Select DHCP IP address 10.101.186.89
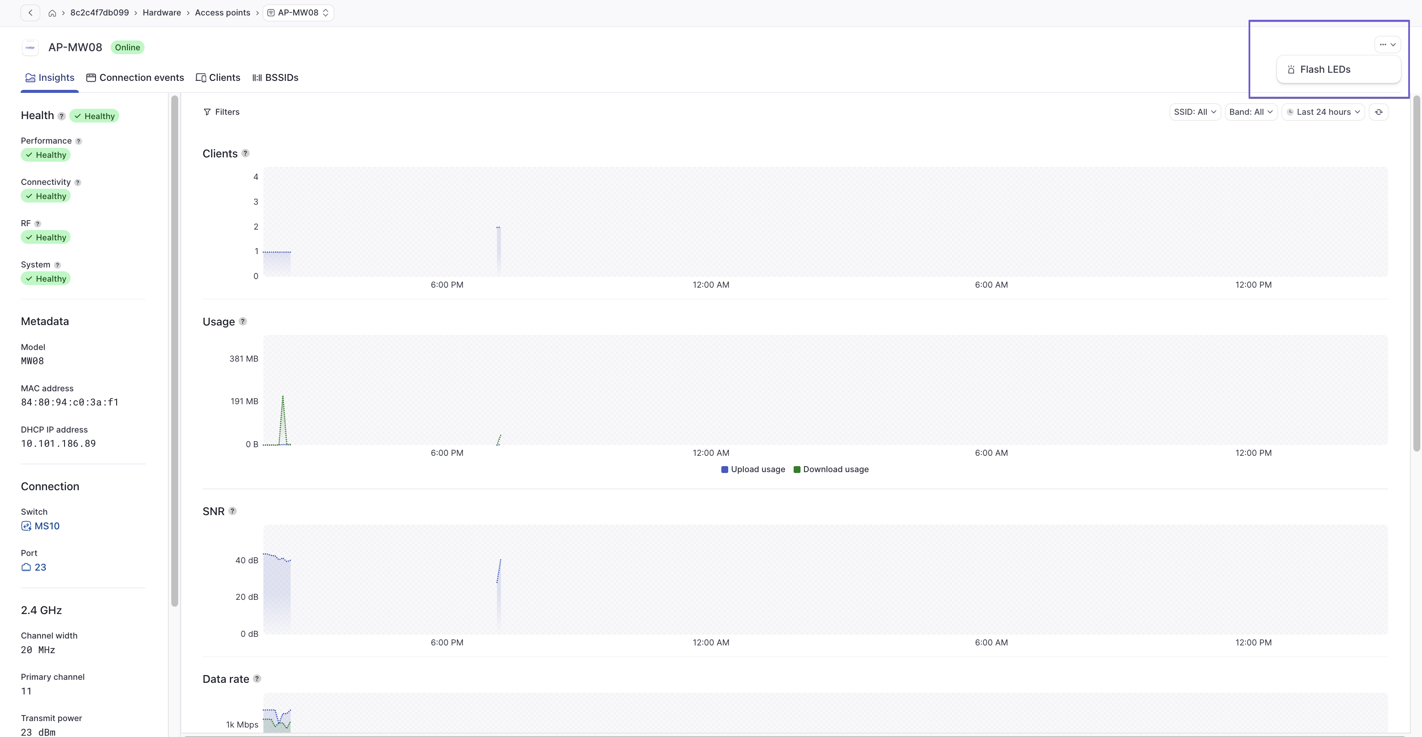This screenshot has height=737, width=1422. [59, 444]
